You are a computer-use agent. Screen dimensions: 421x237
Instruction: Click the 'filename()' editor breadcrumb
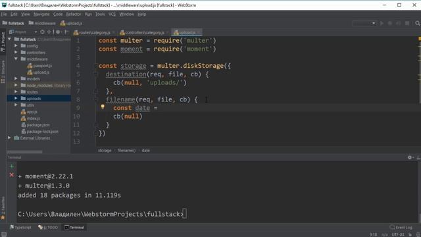tap(126, 151)
